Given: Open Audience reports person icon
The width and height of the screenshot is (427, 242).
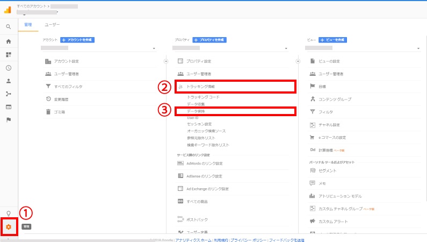Looking at the screenshot, I should (x=9, y=81).
